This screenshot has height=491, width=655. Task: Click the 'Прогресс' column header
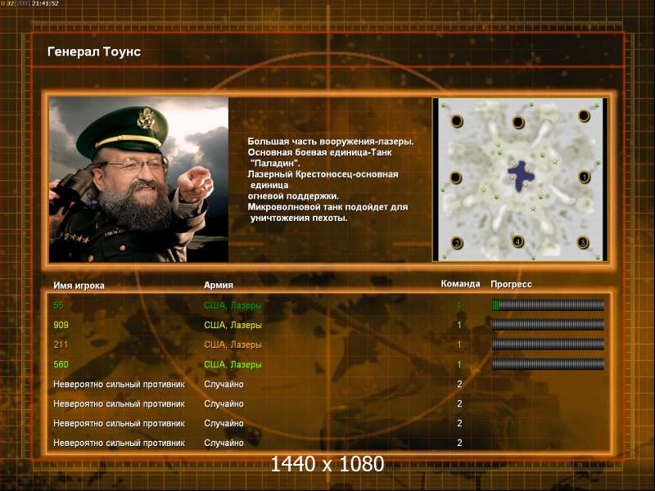point(511,284)
